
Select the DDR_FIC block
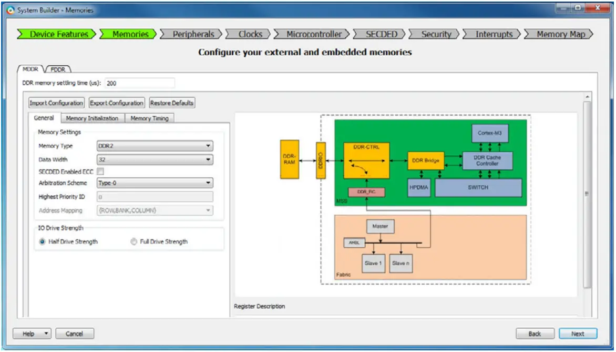coord(366,192)
